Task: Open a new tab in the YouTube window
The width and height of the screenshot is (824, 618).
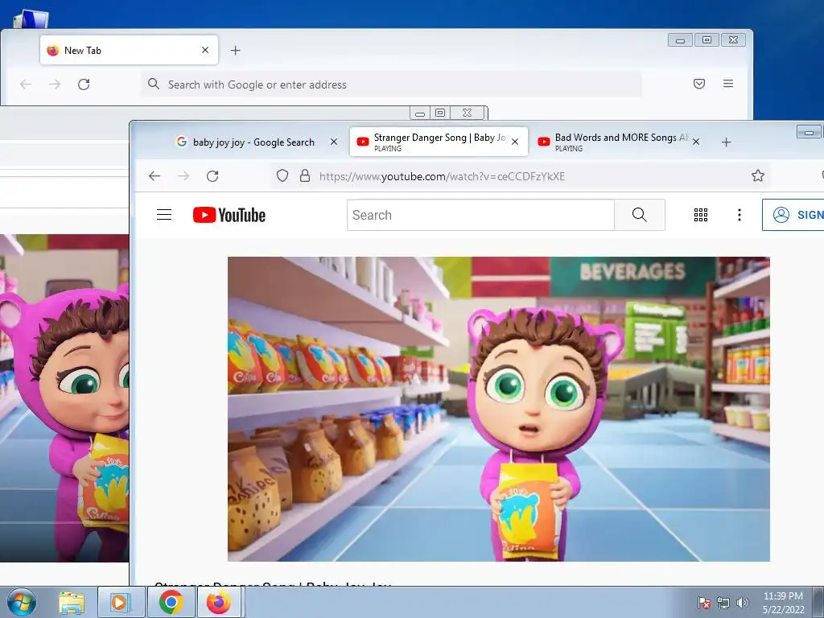Action: pos(727,142)
